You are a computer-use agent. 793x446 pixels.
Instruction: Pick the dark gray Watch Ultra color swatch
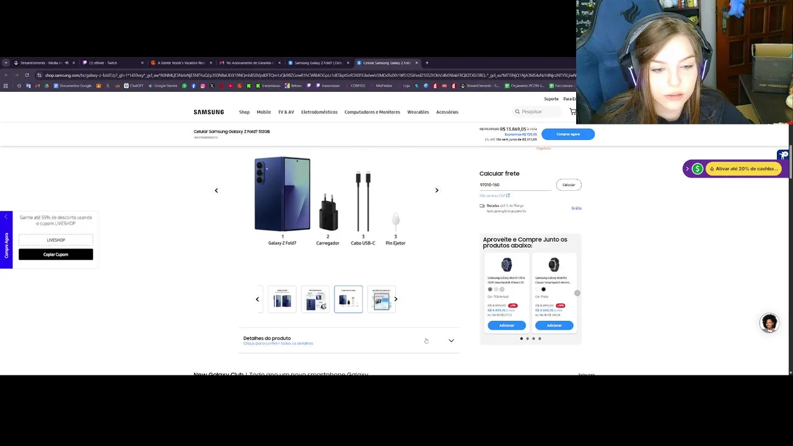pos(490,289)
